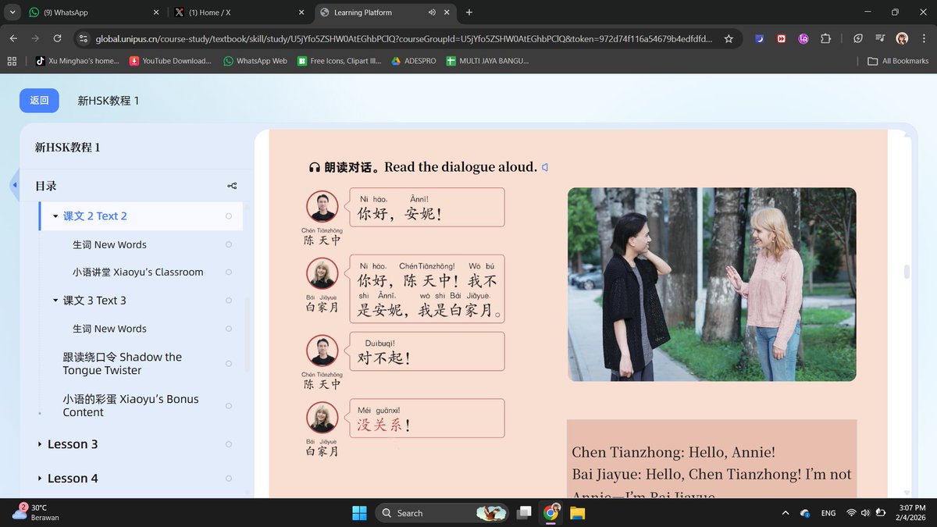Collapse the 课文 2 Text 2 section
This screenshot has height=527, width=937.
coord(55,216)
